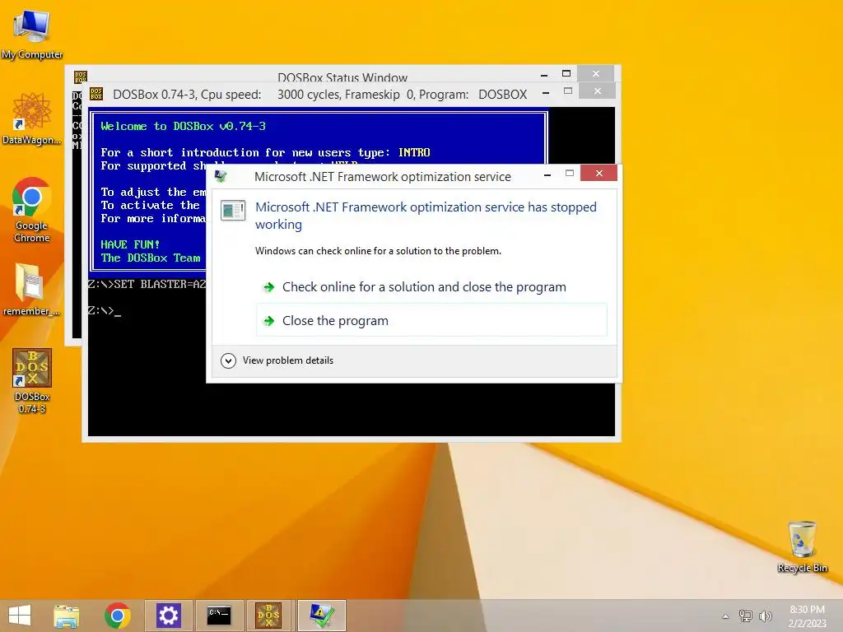Open the clock showing 8:30 PM
Image resolution: width=843 pixels, height=632 pixels.
point(807,610)
